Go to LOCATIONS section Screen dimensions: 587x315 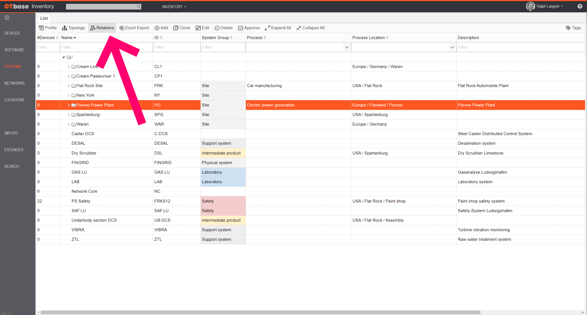(14, 100)
